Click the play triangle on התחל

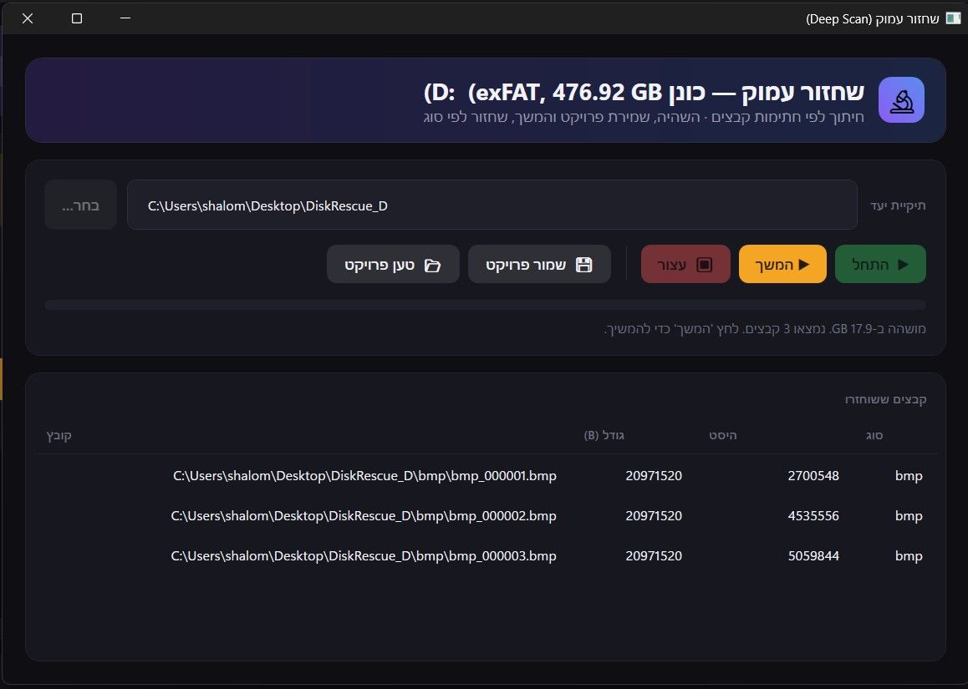click(x=903, y=265)
